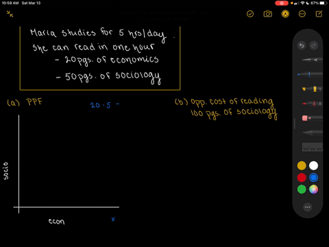Select the pink eraser tool
This screenshot has height=247, width=329.
pos(313,118)
